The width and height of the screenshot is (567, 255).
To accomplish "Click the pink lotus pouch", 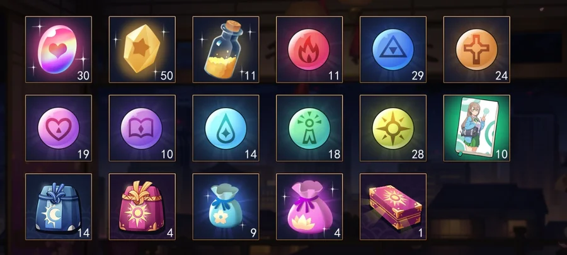I will 309,207.
